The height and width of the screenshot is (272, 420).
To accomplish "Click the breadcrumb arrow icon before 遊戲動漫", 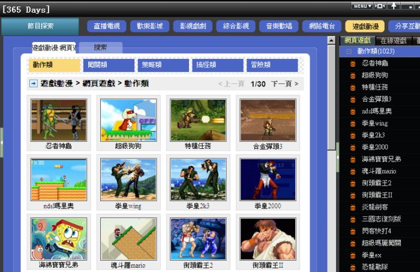I will pyautogui.click(x=33, y=83).
